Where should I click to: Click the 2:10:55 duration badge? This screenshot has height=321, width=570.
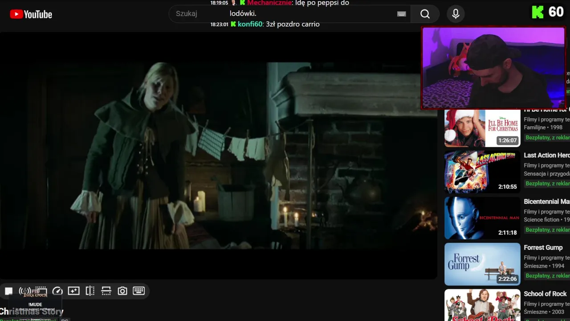[x=508, y=187]
